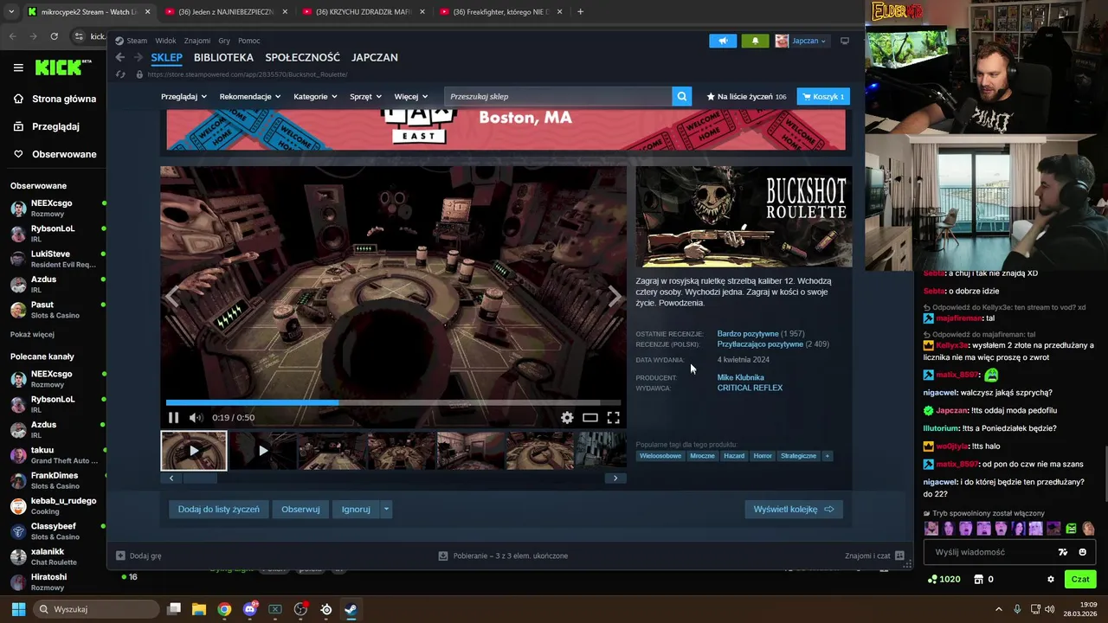Expand the Przeglądaj dropdown menu
1108x623 pixels.
(x=184, y=96)
